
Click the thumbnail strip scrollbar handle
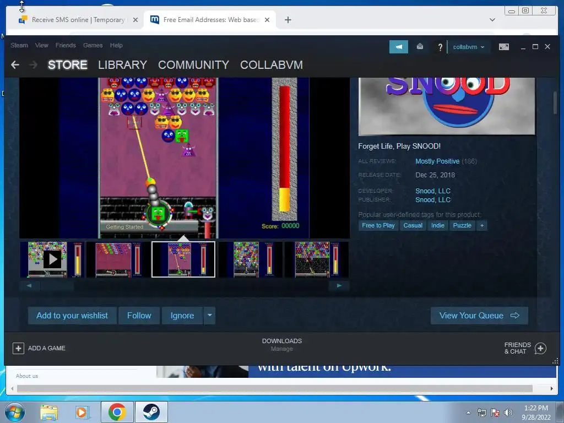pyautogui.click(x=57, y=286)
